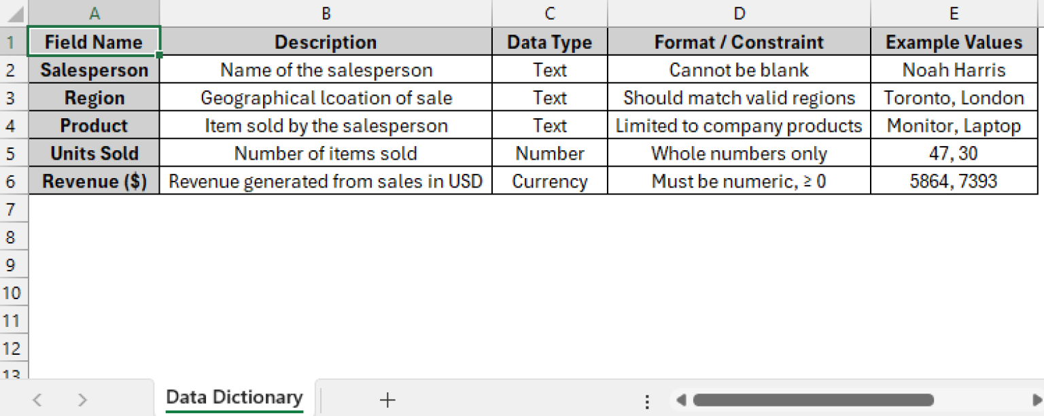Click the scrollbar's right arrow
This screenshot has width=1044, height=416.
(x=1034, y=400)
